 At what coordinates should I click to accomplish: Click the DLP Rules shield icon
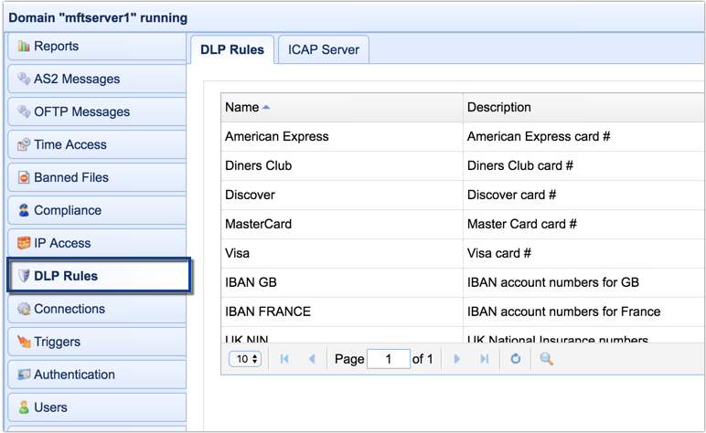point(24,276)
